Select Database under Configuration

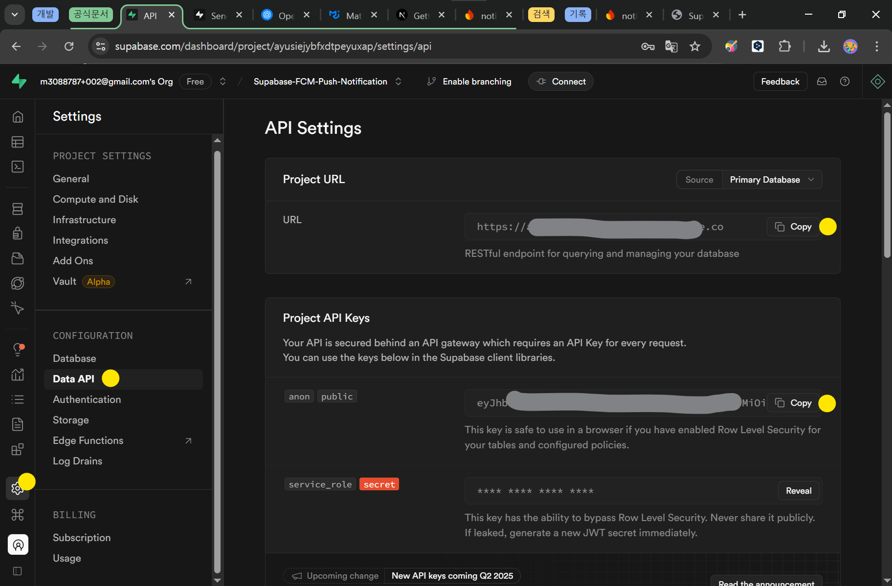pos(74,358)
